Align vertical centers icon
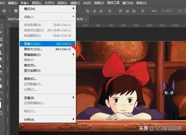Image resolution: width=186 pixels, height=135 pixels. tap(127, 11)
